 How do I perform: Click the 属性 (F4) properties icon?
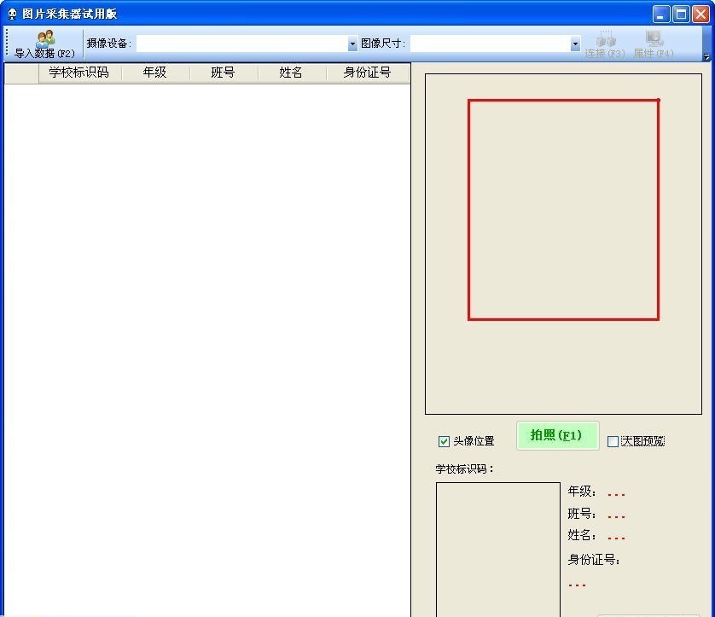point(654,38)
